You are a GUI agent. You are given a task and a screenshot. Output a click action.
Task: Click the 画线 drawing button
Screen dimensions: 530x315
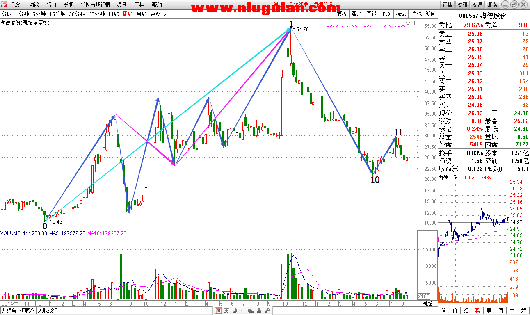click(371, 14)
